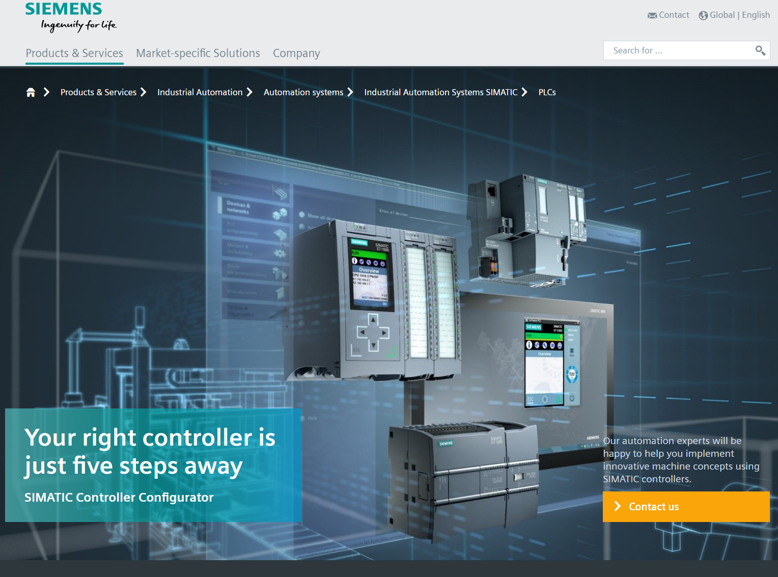Go to Industrial Automation breadcrumb link
Screen dimensions: 778x577
point(200,92)
